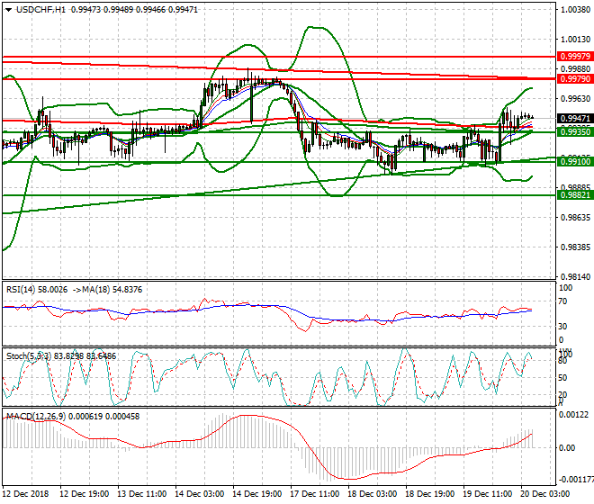
Task: Click the 0.98140 price scale value
Action: click(575, 277)
